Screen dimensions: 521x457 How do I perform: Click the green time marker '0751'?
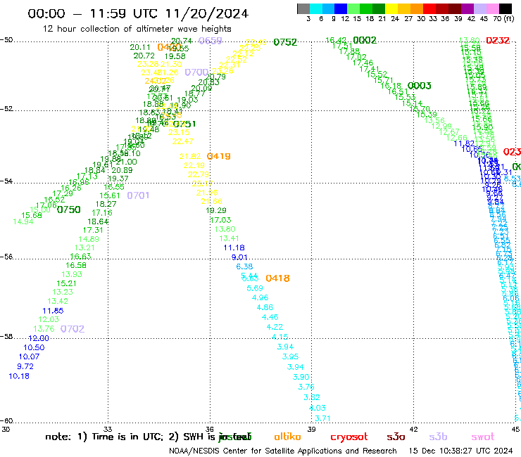pyautogui.click(x=184, y=124)
